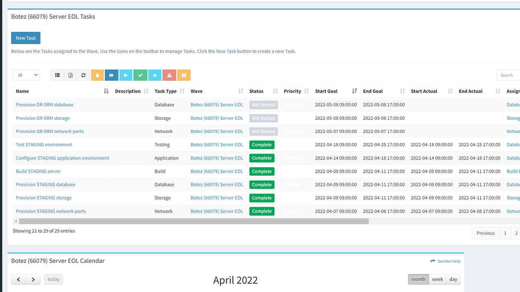Open the page length dropdown showing 10
Viewport: 520px width, 292px height.
(26, 75)
